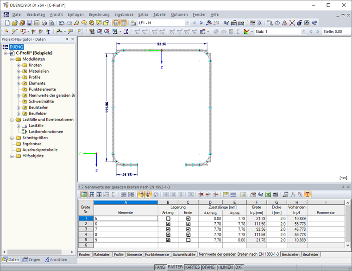Image resolution: width=352 pixels, height=271 pixels.
Task: Open the Ergebnisse menu
Action: coord(124,15)
